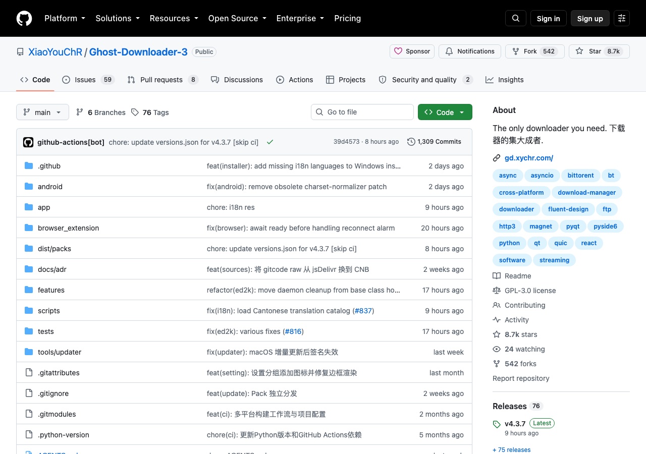
Task: Open the Pricing page
Action: point(347,18)
